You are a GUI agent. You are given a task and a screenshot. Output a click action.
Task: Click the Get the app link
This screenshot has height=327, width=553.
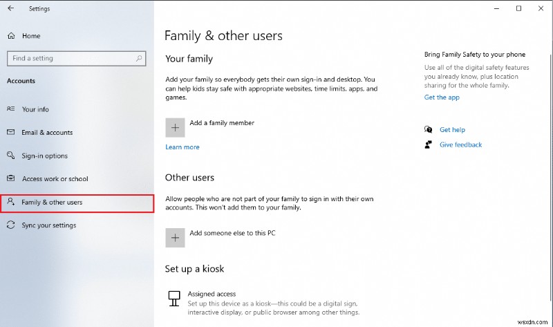(442, 97)
